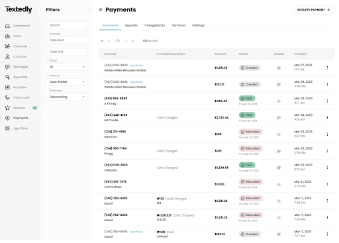Collapse the main sidebar with chevron
Screen dimensions: 339x243
[40, 9]
